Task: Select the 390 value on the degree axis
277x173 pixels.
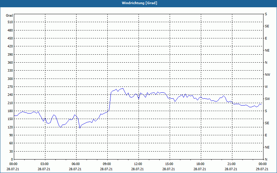Action: 10,55
